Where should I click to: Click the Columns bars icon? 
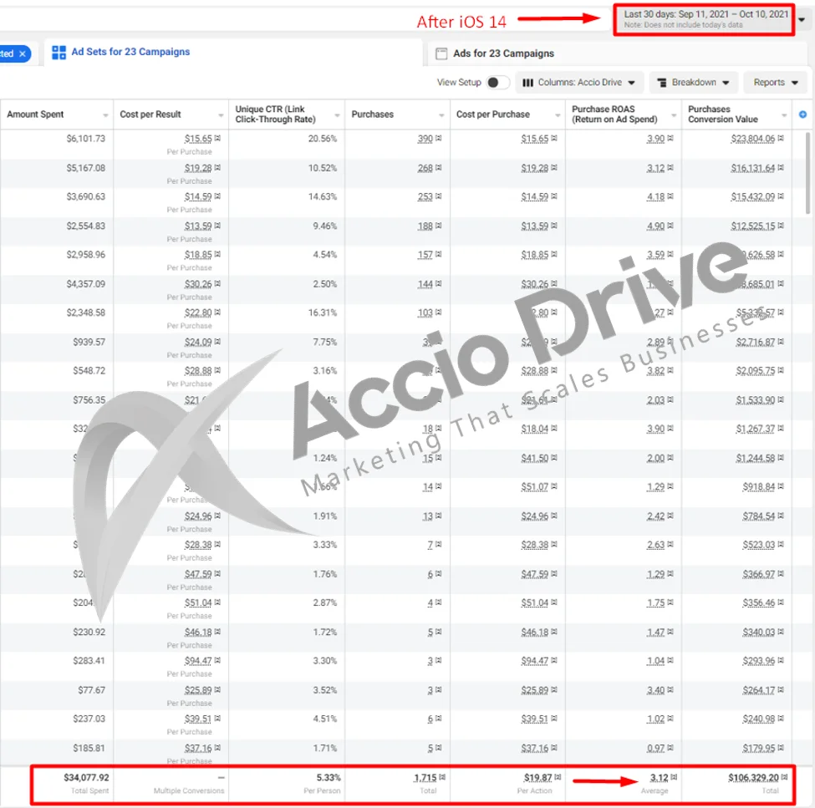[x=527, y=83]
